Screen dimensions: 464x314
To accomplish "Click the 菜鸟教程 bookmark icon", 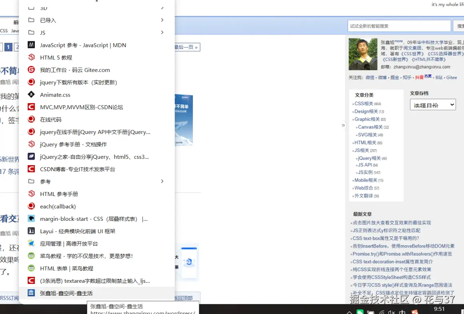I will tap(31, 256).
